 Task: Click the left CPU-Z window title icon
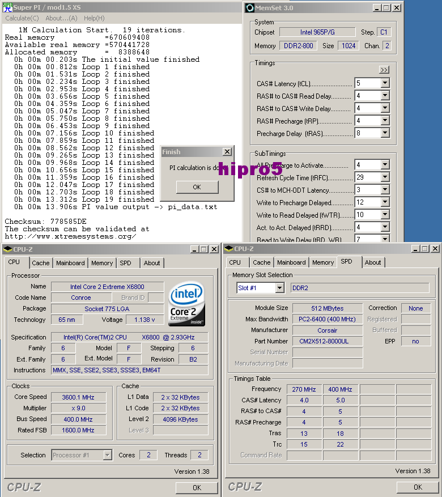(x=7, y=249)
